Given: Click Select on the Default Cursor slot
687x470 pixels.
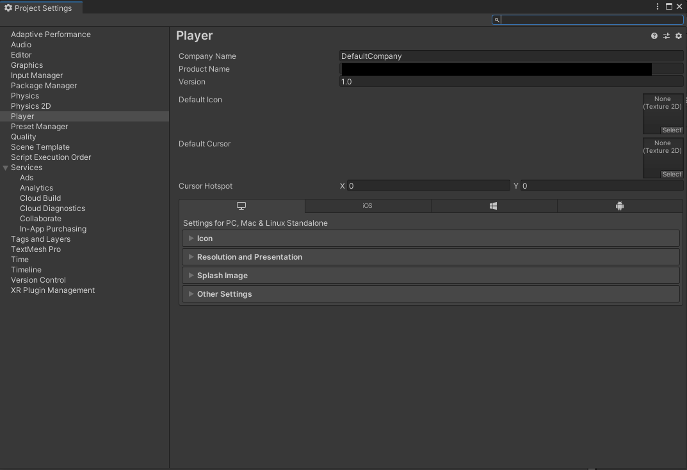Looking at the screenshot, I should 671,174.
